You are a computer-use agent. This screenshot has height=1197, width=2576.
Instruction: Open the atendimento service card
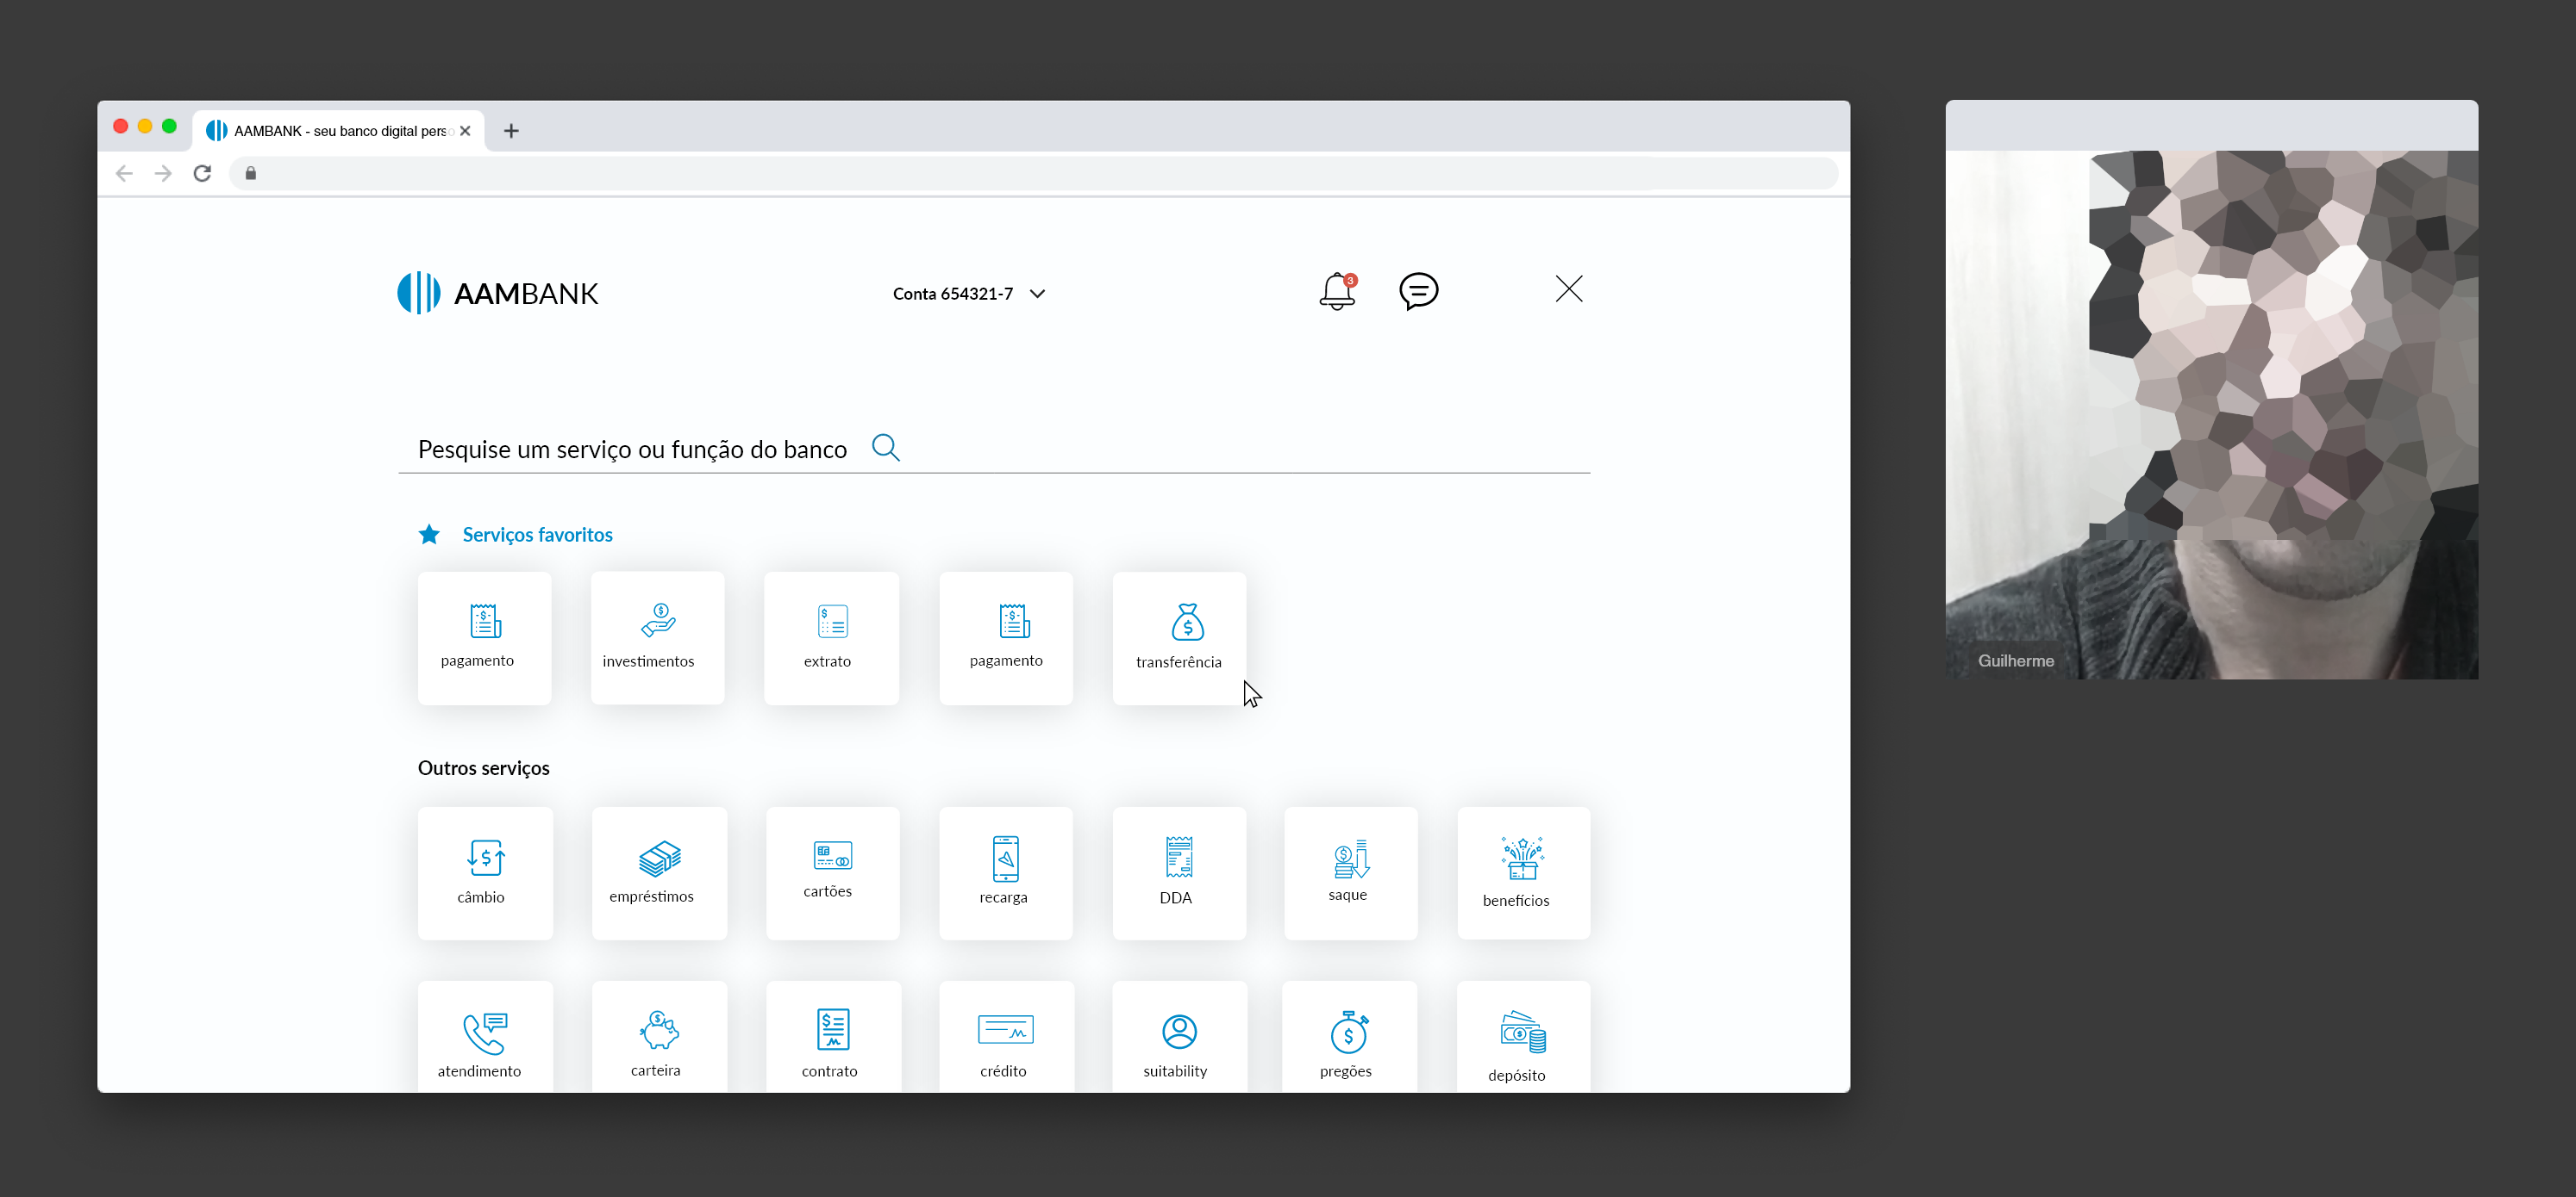(x=485, y=1036)
